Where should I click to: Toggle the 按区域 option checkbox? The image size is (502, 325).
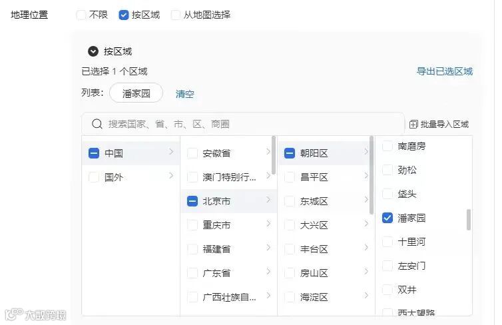click(x=124, y=15)
